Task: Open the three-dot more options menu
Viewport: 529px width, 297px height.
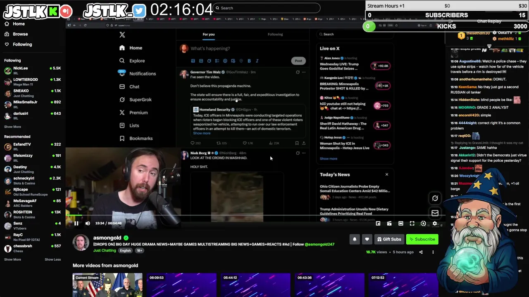Action: [x=433, y=252]
